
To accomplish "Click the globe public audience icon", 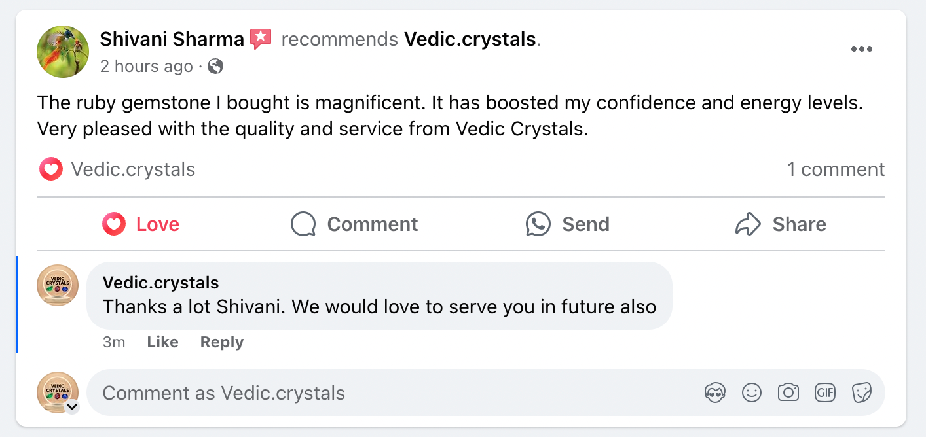I will [x=215, y=66].
